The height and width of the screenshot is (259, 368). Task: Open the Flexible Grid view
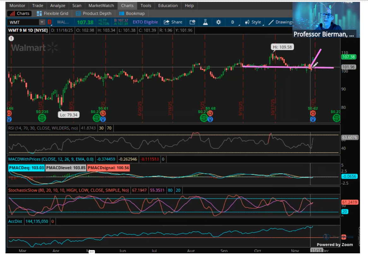coord(52,14)
